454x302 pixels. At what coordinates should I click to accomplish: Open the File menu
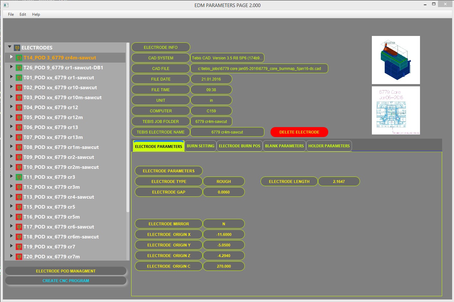pyautogui.click(x=11, y=14)
